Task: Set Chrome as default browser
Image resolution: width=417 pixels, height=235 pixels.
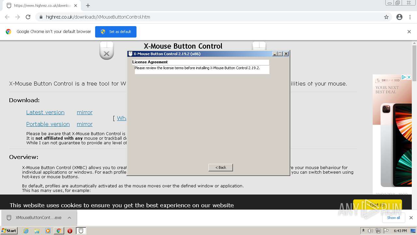Action: tap(116, 32)
